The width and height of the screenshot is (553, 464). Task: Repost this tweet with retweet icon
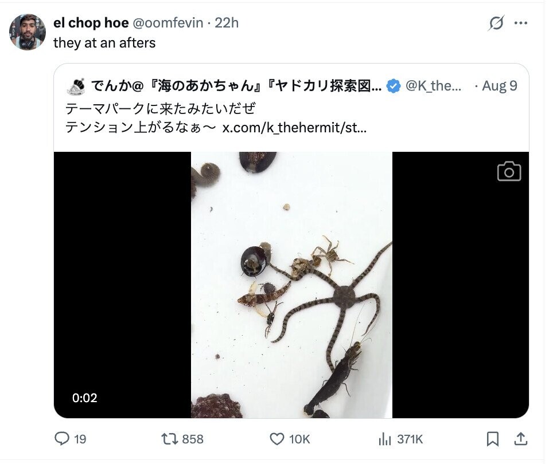(x=169, y=439)
